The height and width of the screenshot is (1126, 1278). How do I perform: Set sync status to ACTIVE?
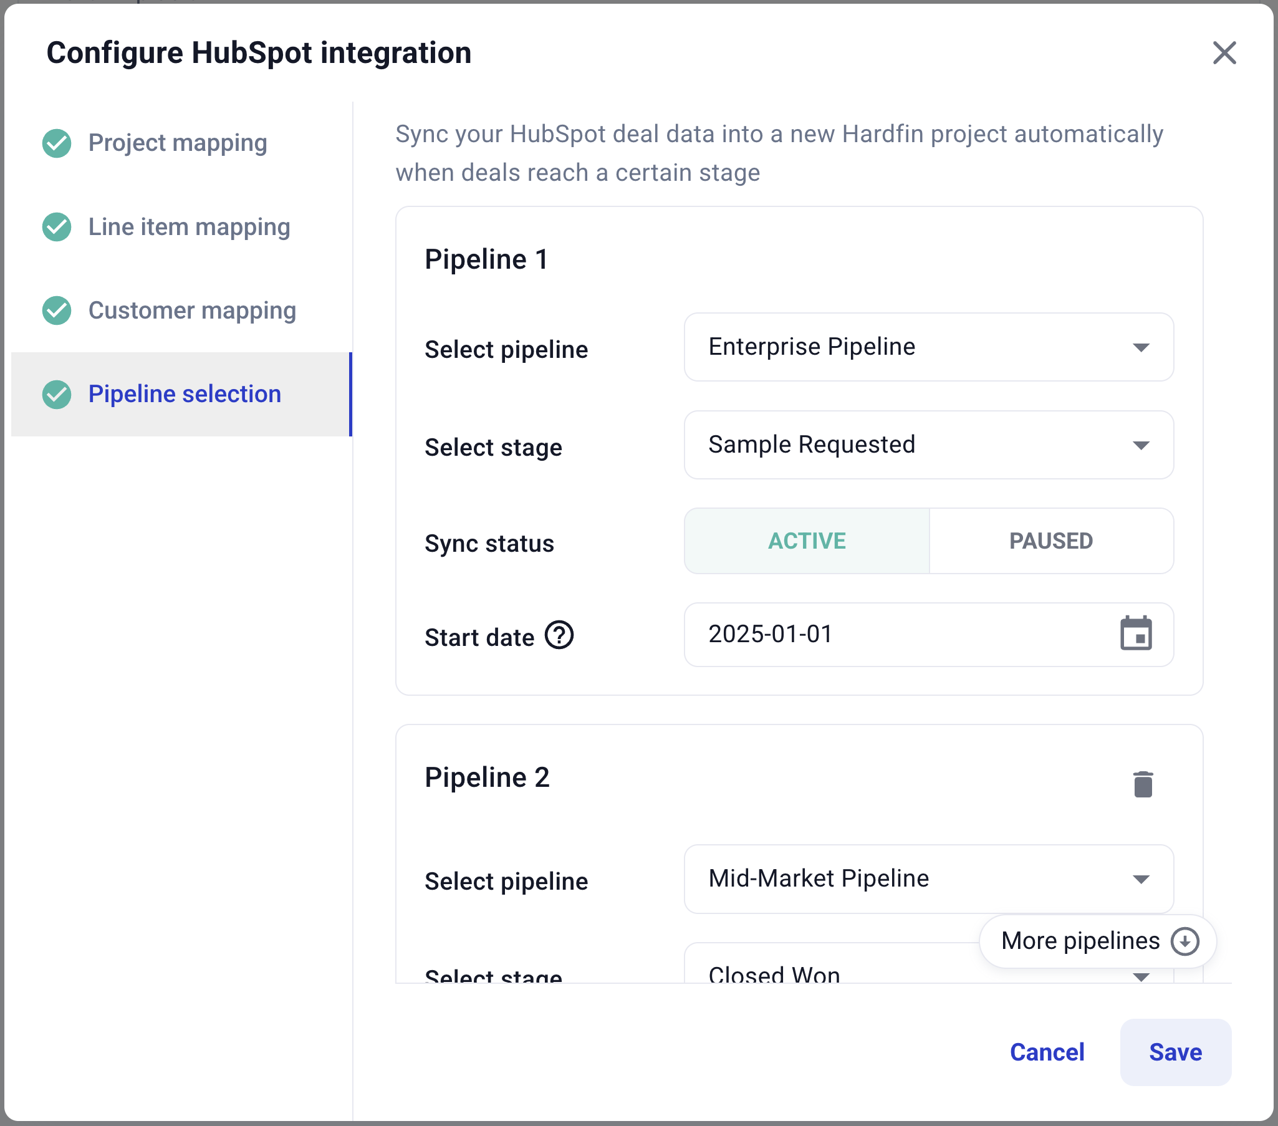807,541
